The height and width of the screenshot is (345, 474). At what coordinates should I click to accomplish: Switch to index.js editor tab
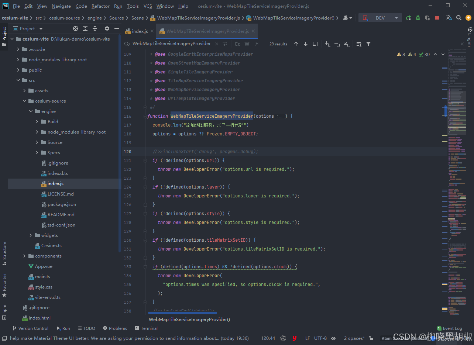click(x=139, y=31)
